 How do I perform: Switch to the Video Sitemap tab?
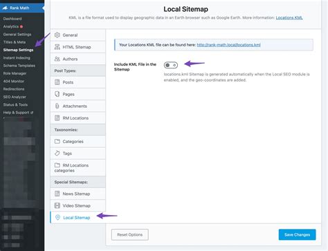click(x=78, y=205)
